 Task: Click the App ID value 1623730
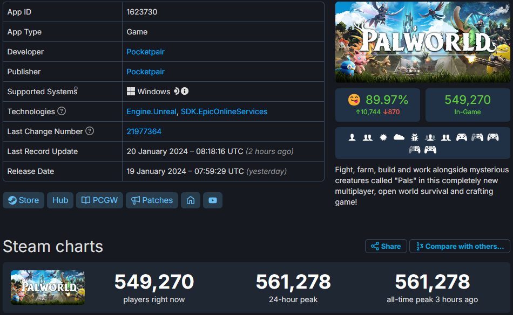point(142,12)
